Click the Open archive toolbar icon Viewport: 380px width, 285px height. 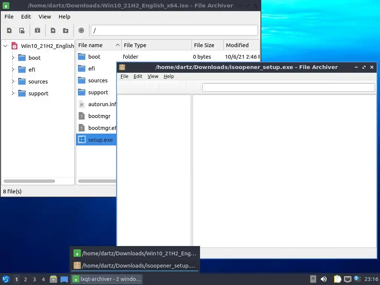point(22,30)
